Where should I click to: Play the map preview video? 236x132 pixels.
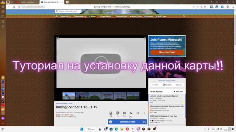(101, 63)
